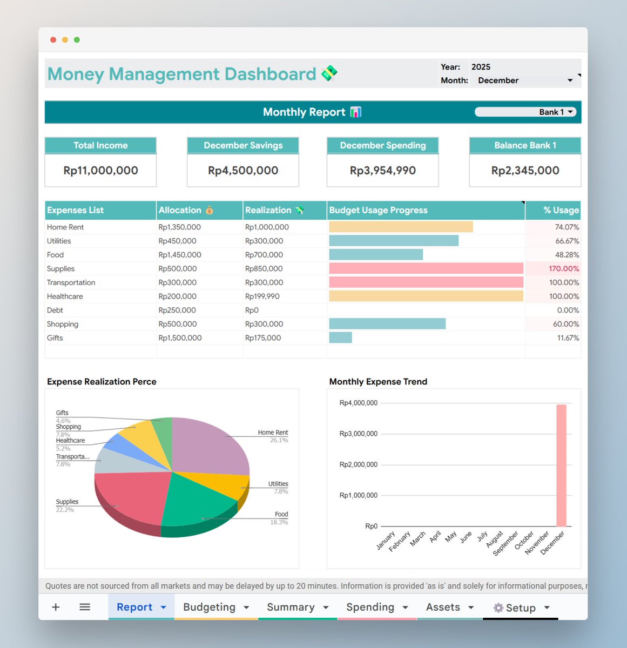Click the December bar in Monthly Expense Trend
The height and width of the screenshot is (648, 627).
tap(562, 464)
